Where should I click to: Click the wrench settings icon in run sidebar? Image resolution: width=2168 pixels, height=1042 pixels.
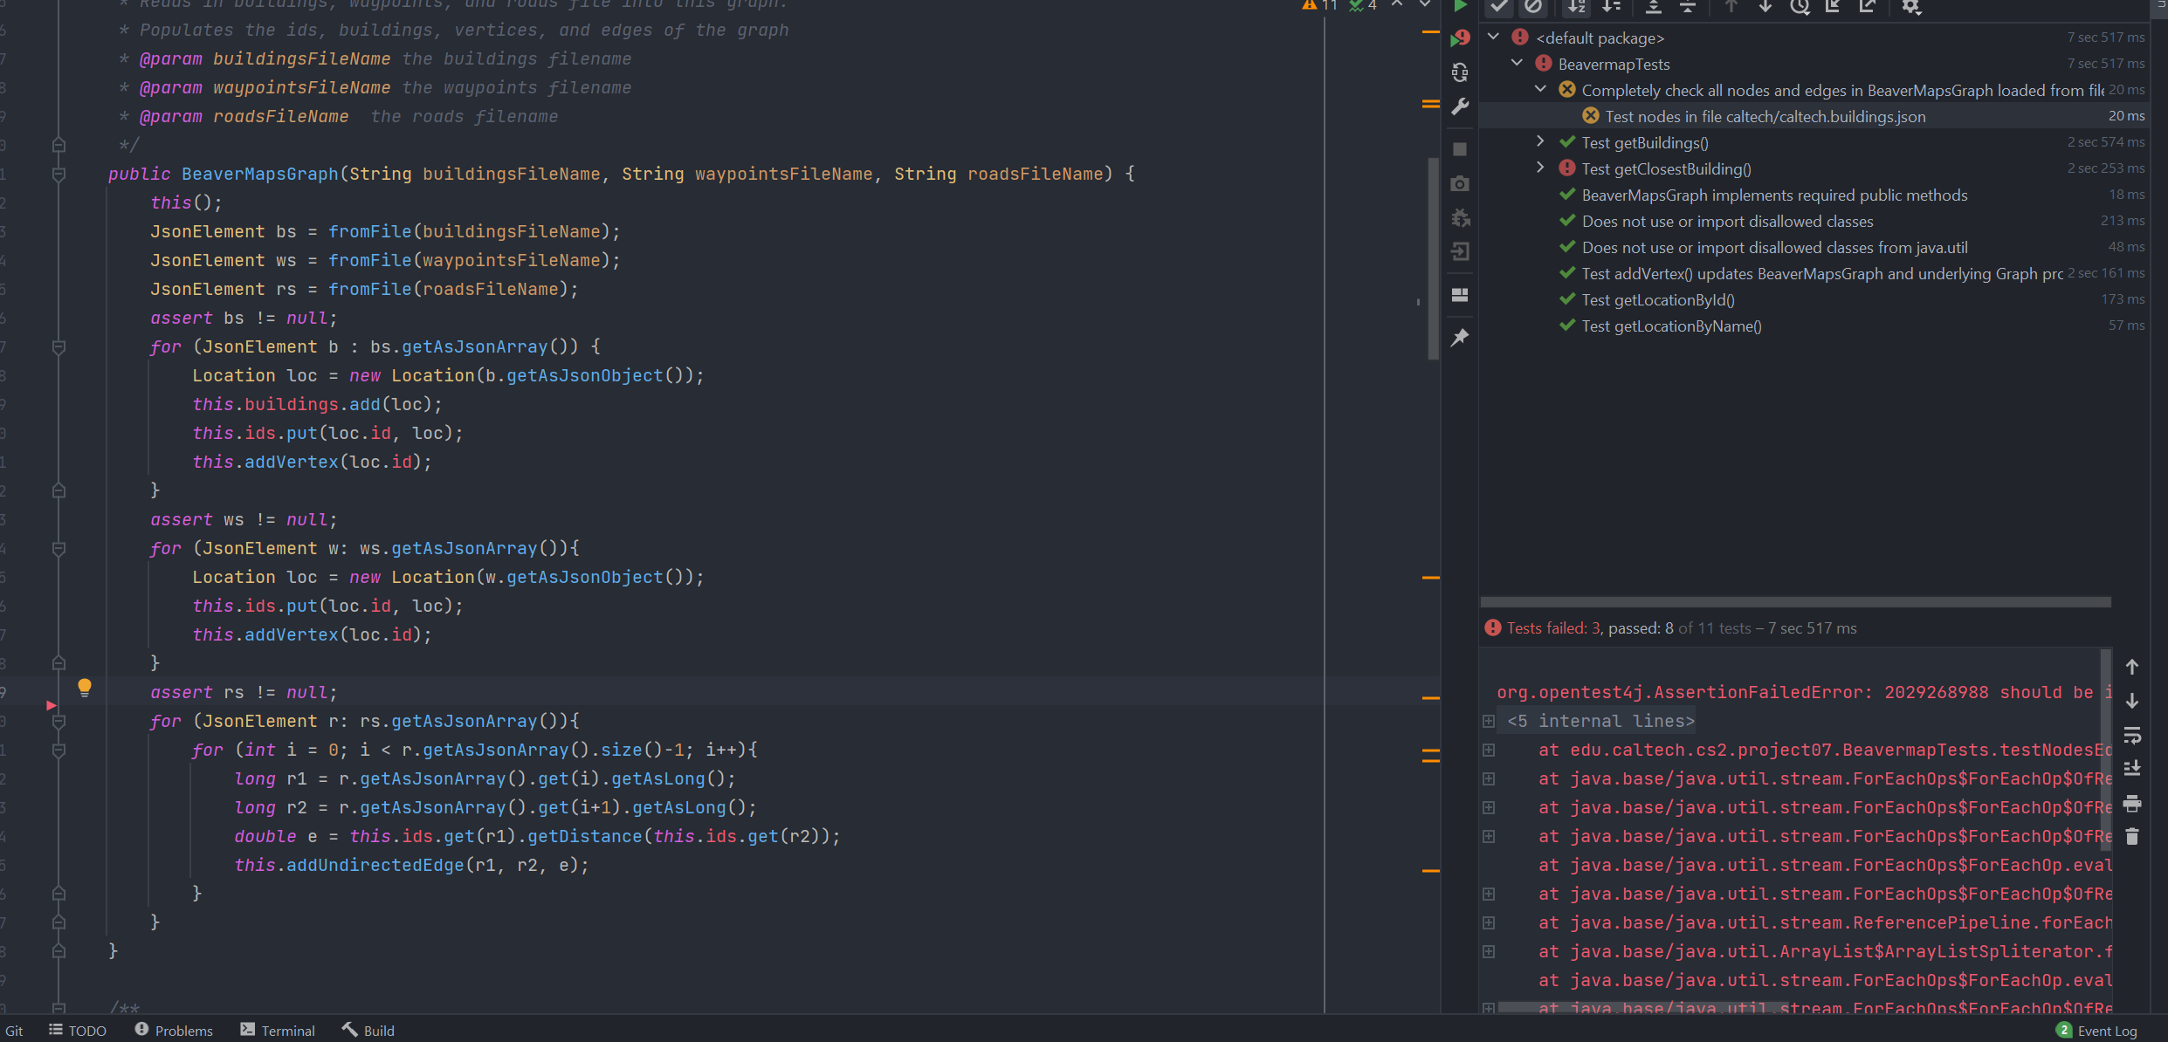coord(1460,106)
